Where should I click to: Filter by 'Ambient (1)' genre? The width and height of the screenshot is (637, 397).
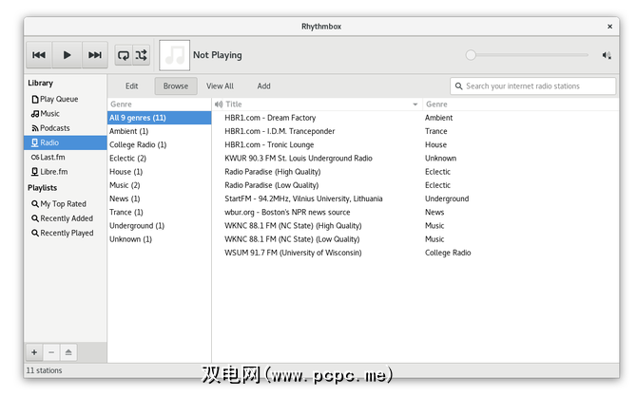tap(160, 131)
